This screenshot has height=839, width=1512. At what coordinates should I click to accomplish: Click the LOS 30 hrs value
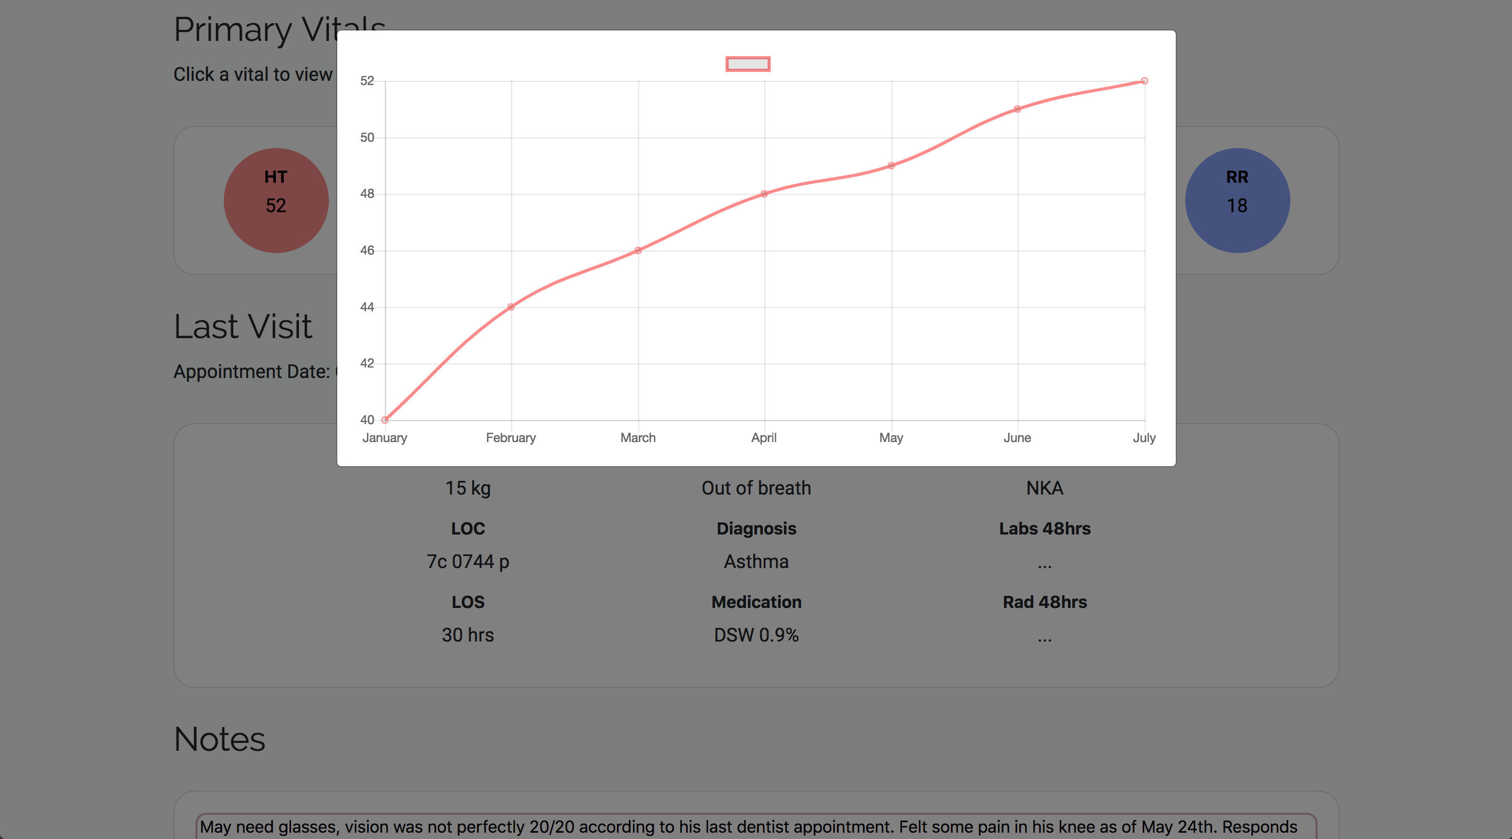467,635
